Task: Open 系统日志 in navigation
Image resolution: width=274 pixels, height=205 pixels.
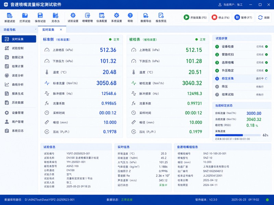Action: [x=19, y=131]
